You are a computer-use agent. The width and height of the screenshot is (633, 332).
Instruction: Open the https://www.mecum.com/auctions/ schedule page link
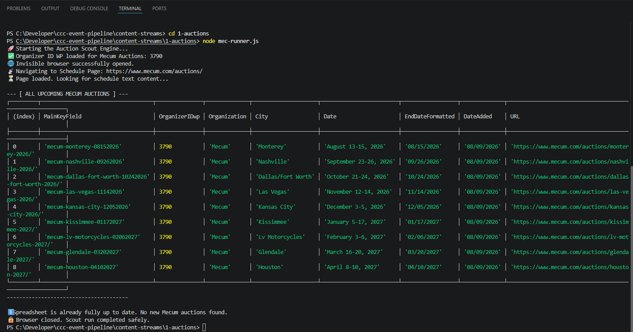[154, 71]
